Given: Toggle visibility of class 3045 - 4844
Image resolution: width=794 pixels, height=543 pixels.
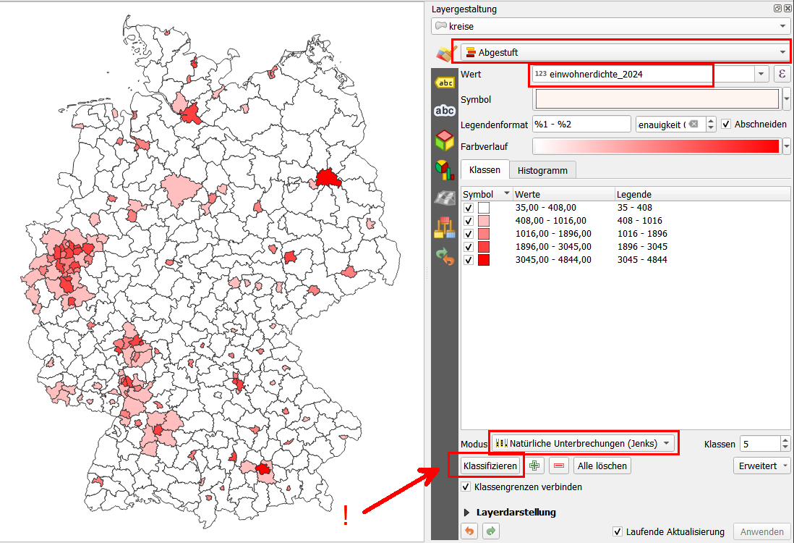Looking at the screenshot, I should pyautogui.click(x=469, y=259).
